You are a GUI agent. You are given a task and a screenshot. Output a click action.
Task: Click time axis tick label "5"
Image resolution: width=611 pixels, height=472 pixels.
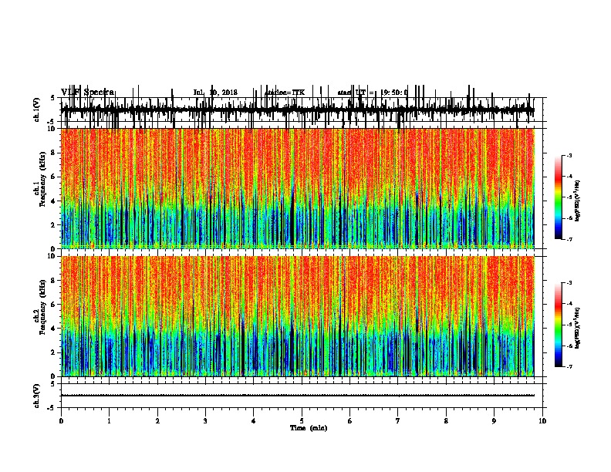tap(302, 421)
